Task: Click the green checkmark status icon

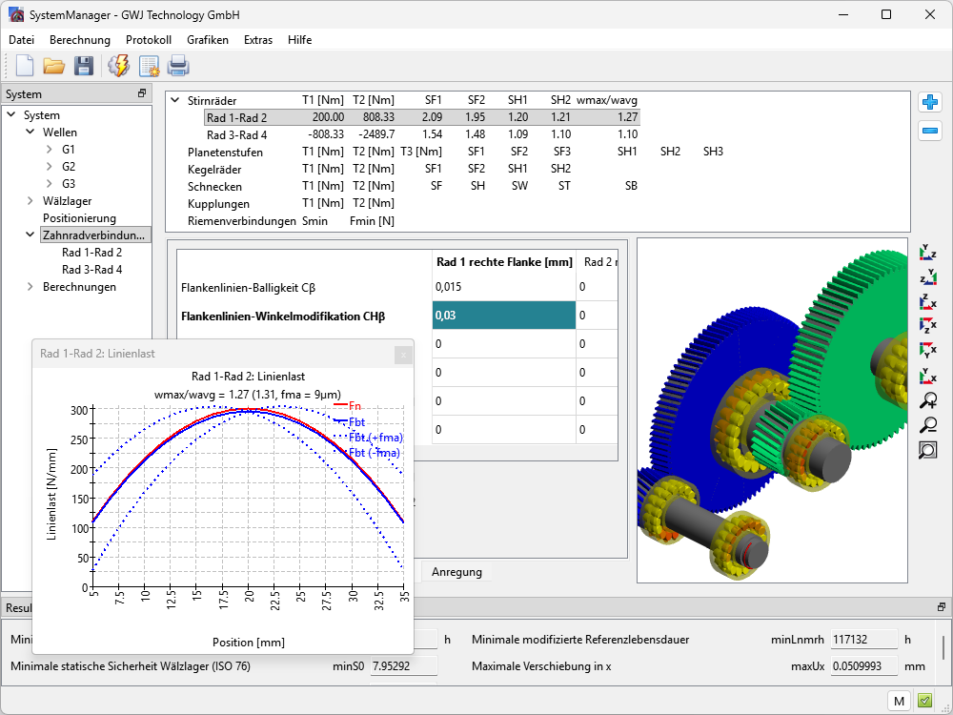Action: click(x=924, y=702)
